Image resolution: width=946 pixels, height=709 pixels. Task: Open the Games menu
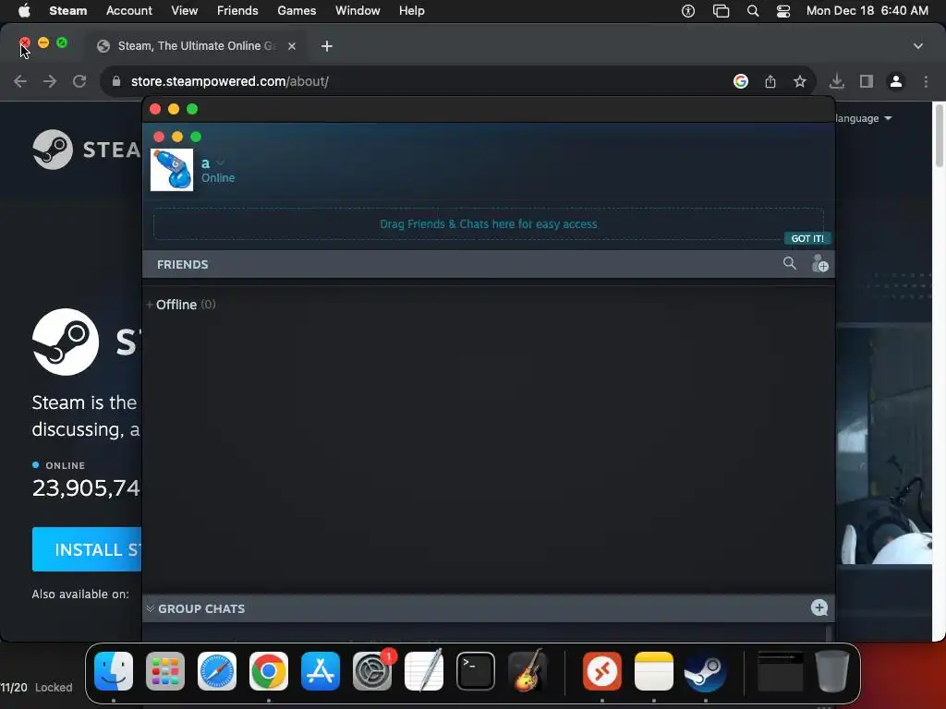tap(297, 11)
